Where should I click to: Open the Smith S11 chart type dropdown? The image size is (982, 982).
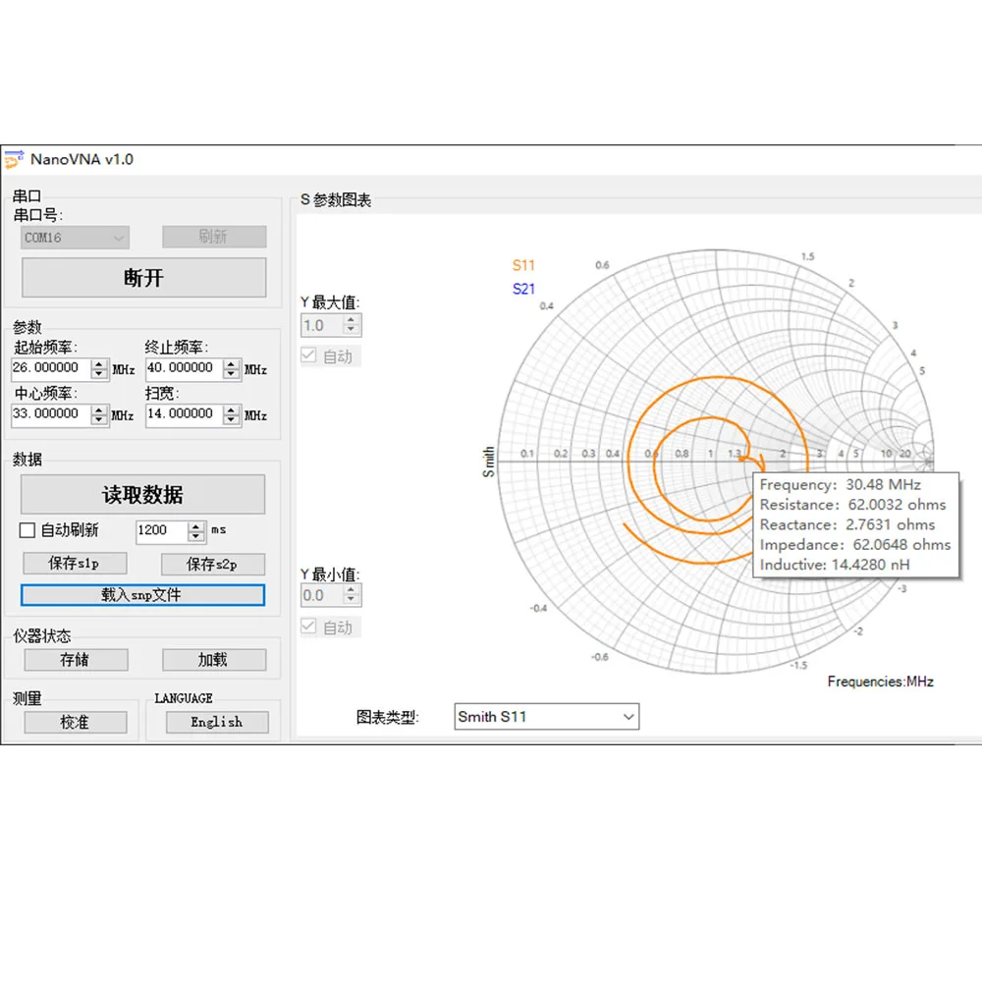tap(546, 717)
